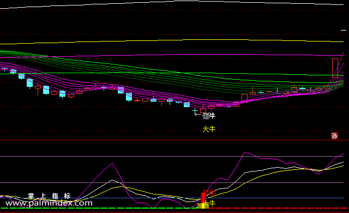Click the yellow 大牛 label in indicator panel
349x213 pixels.
[x=209, y=203]
